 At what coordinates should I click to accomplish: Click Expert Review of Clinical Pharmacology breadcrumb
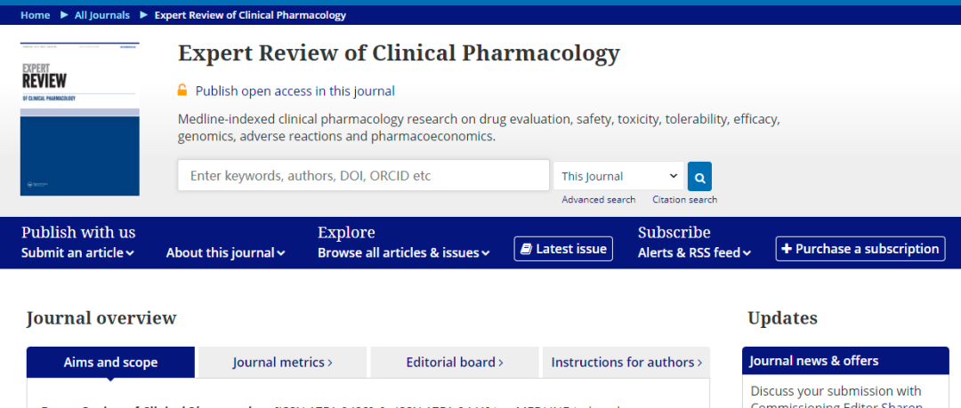(x=250, y=15)
